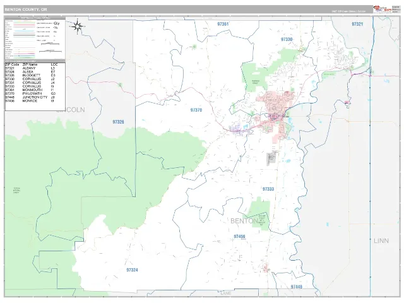404x303 pixels.
Task: Click the map publisher logo beside the title bar
Action: pyautogui.click(x=383, y=9)
